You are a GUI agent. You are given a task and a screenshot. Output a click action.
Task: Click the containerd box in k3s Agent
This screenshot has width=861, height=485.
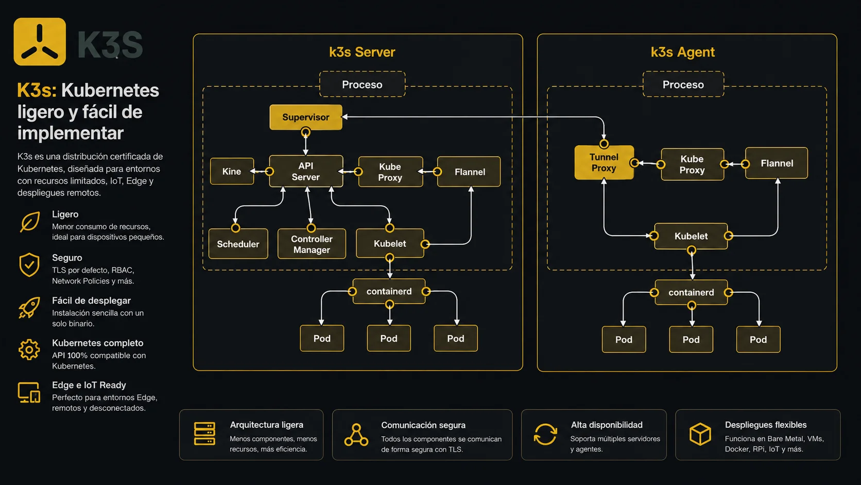coord(691,292)
